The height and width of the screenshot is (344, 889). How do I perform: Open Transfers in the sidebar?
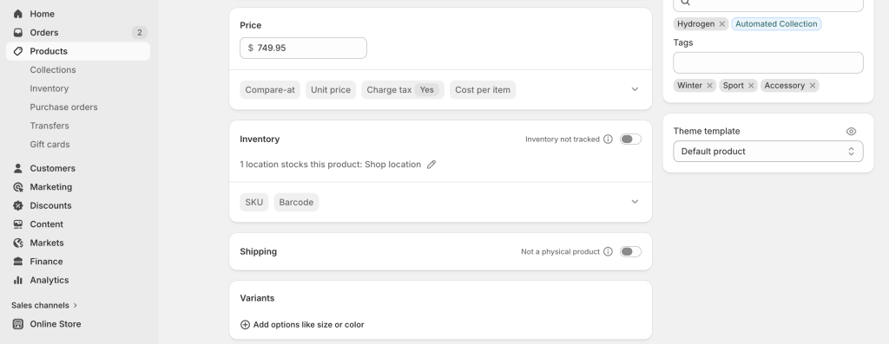[49, 126]
